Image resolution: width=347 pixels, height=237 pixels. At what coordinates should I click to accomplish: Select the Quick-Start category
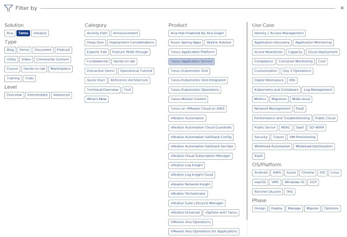tap(96, 80)
